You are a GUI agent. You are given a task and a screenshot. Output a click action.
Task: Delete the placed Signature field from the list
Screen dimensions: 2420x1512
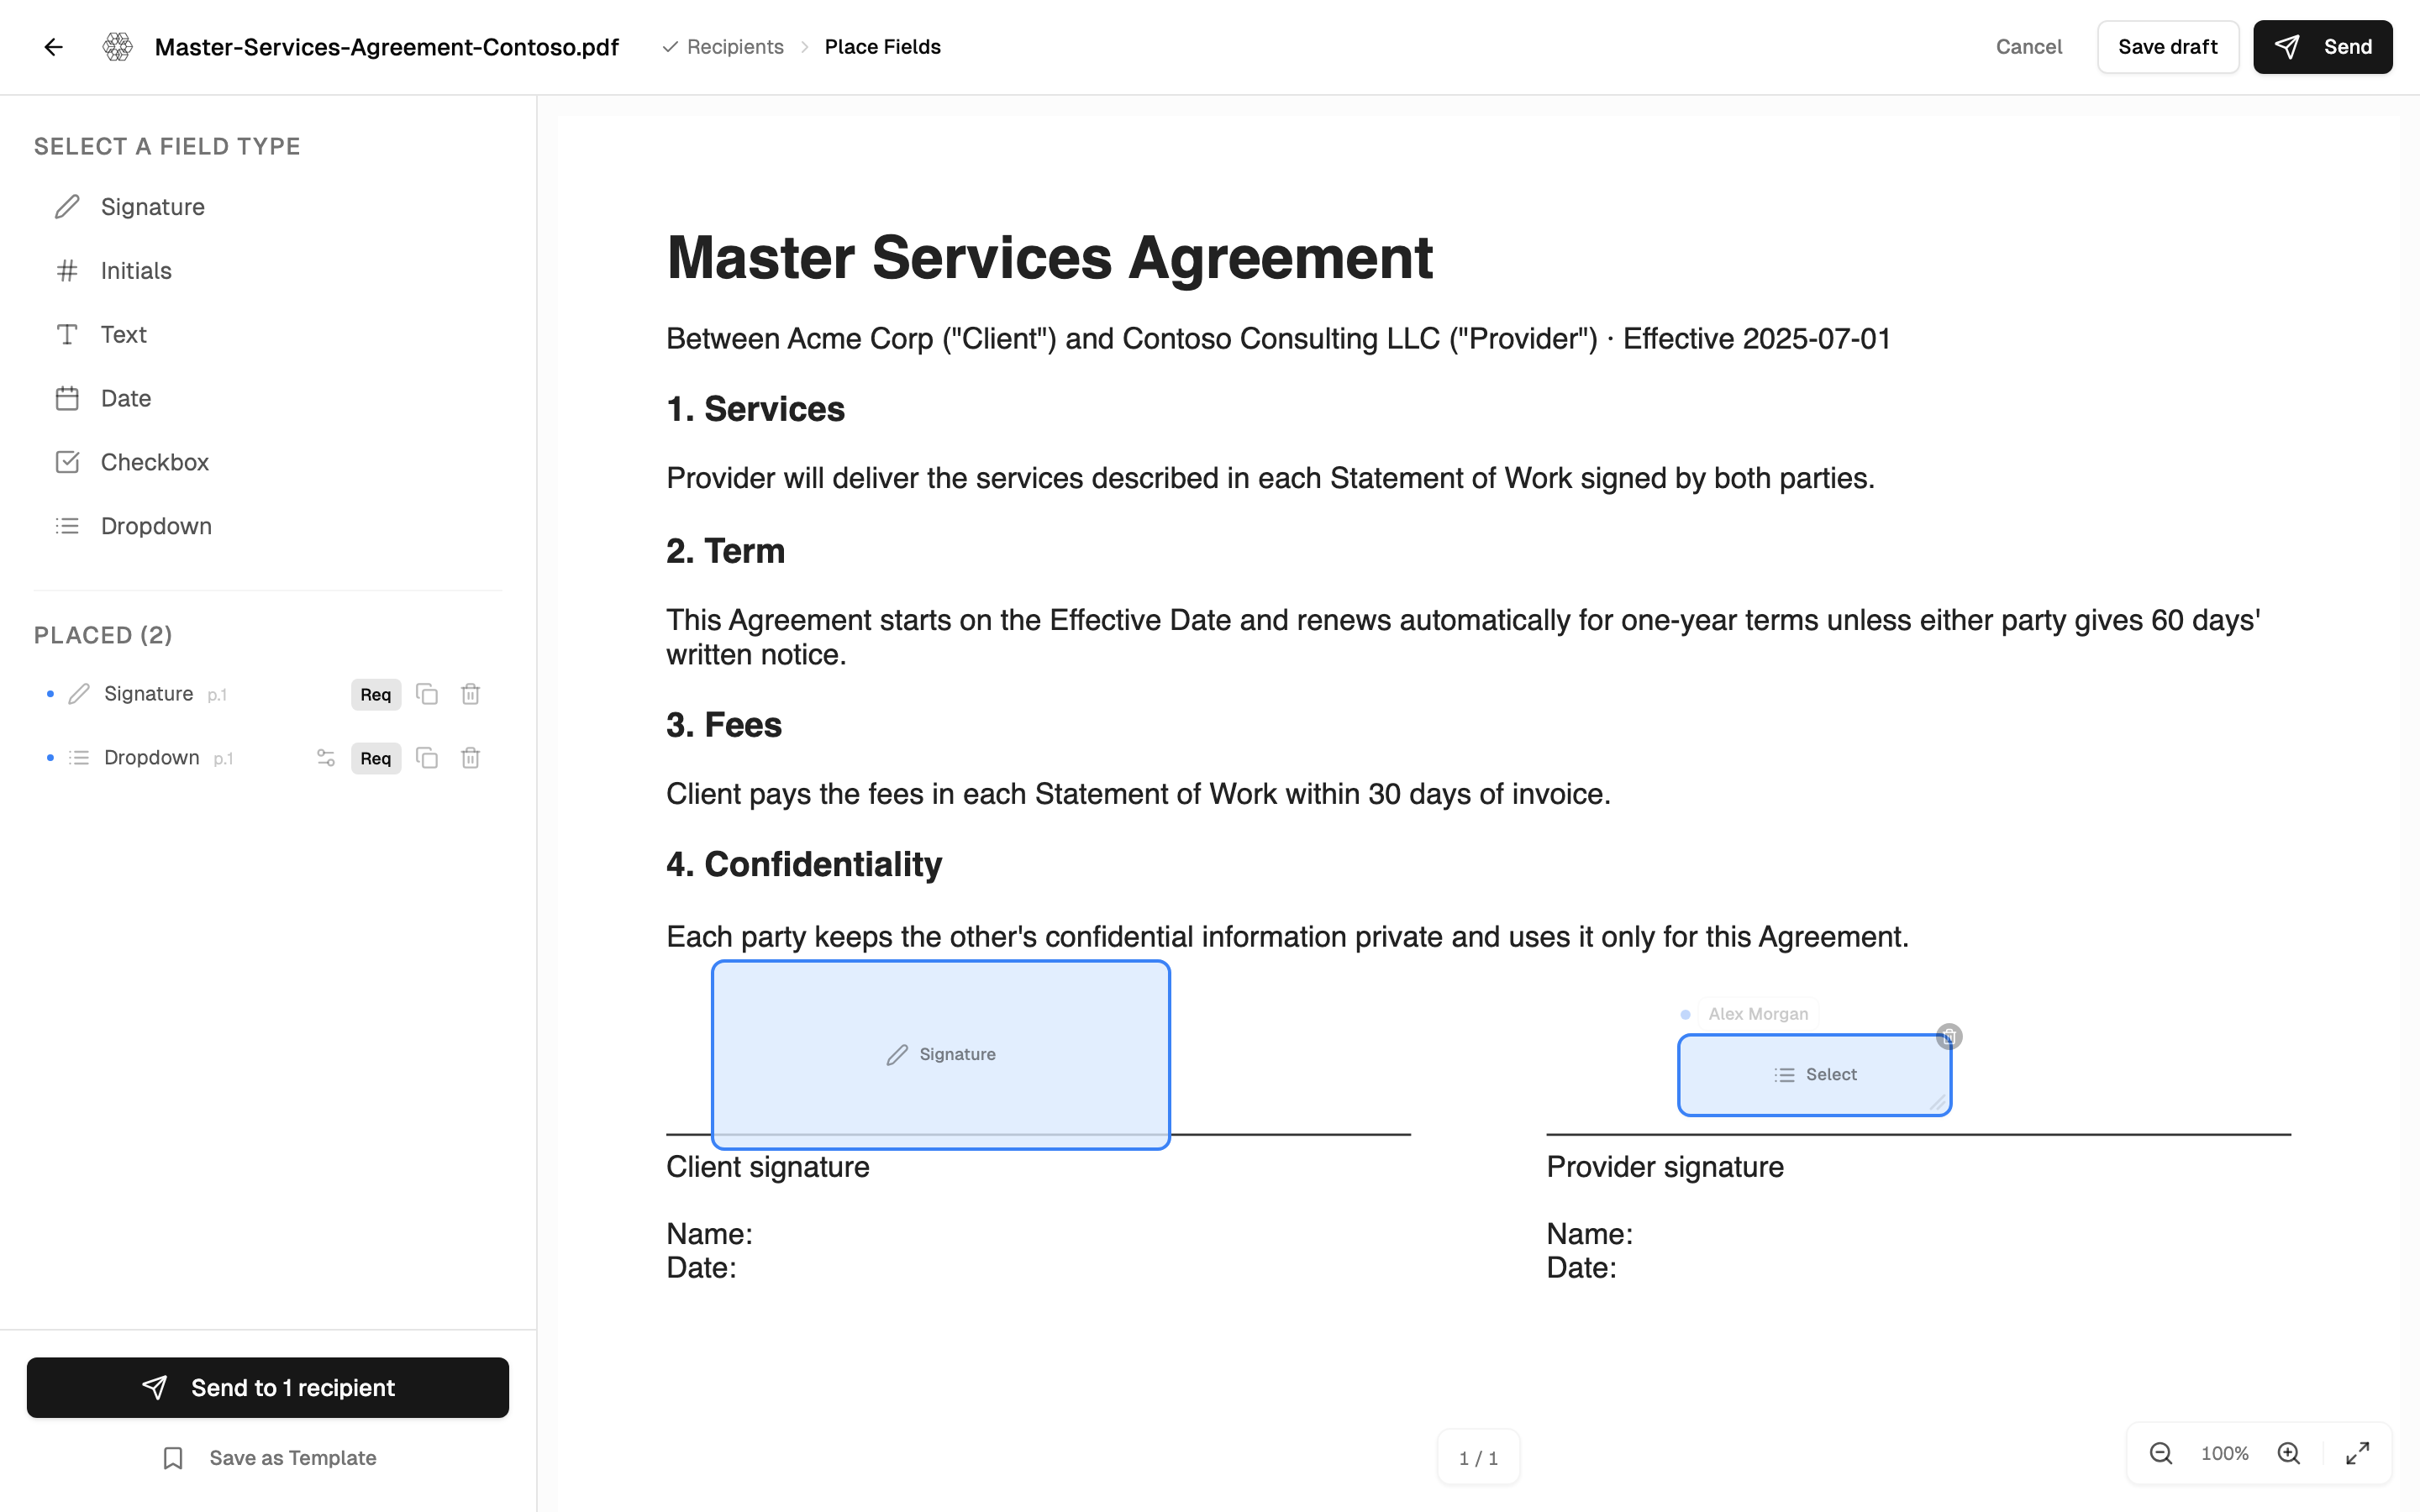pos(471,694)
